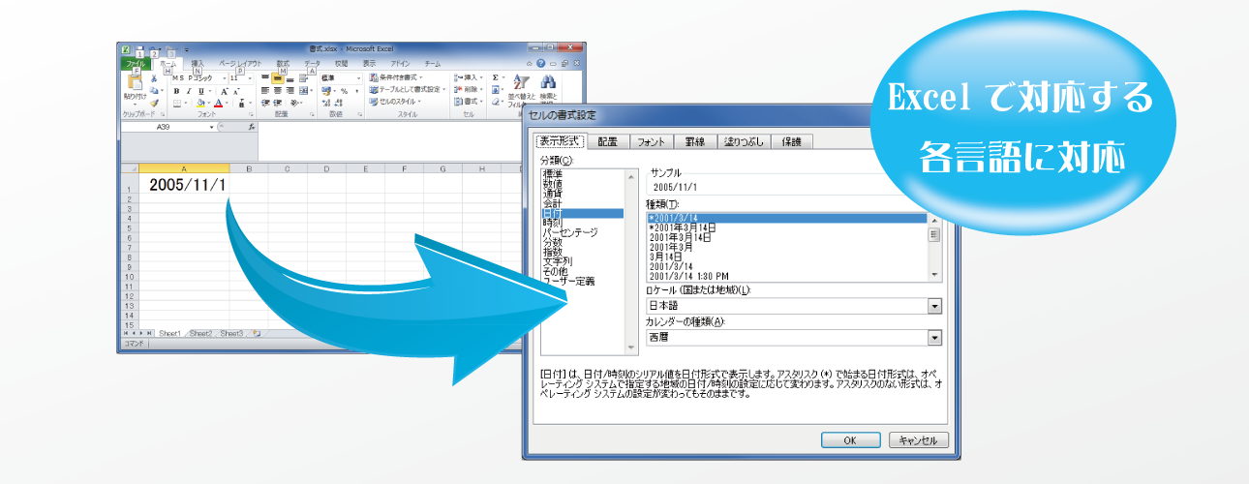
Task: Switch to the 配置 tab in the dialog
Action: (x=607, y=141)
